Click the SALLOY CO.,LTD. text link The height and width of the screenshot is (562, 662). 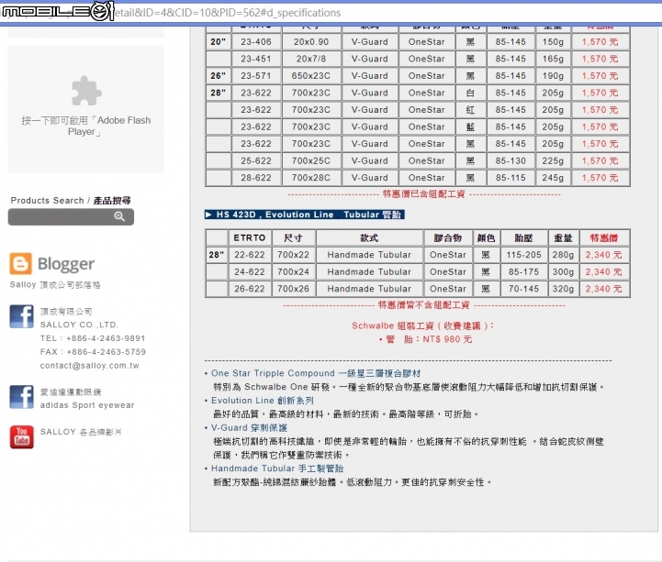(79, 325)
